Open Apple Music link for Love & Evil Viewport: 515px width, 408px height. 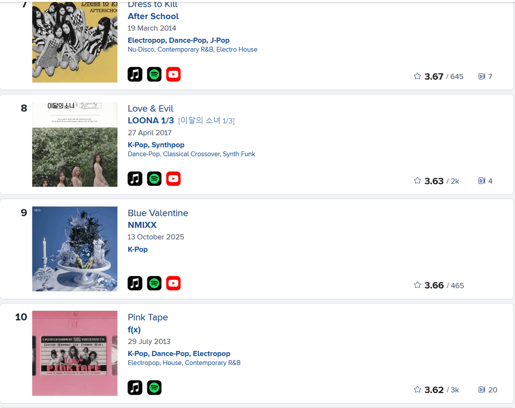tap(135, 179)
